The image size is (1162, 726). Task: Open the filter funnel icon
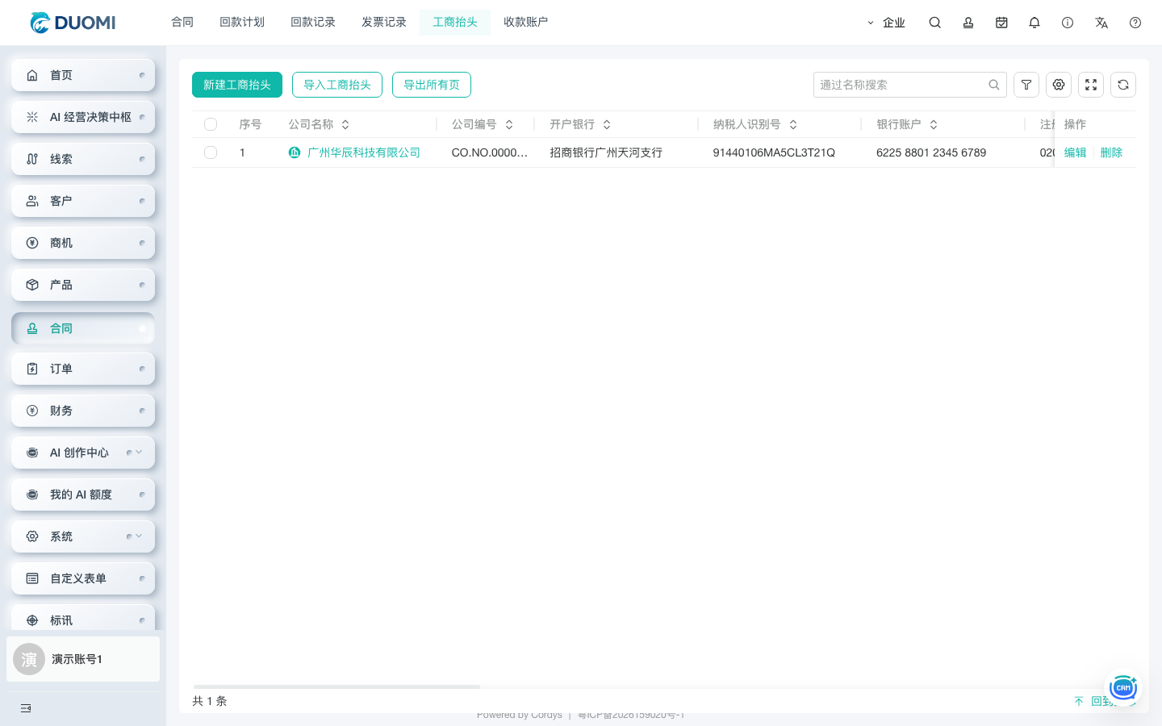1026,85
